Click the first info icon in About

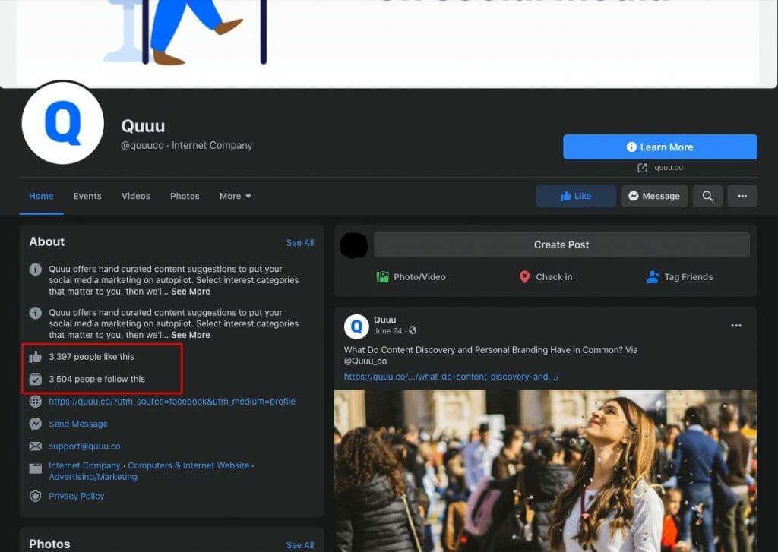coord(35,270)
